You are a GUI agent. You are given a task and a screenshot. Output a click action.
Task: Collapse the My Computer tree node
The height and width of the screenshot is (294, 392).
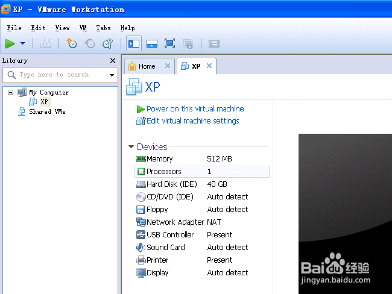(x=10, y=93)
